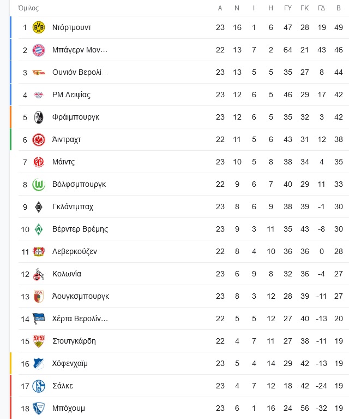Click the Mainz 05 logo
The width and height of the screenshot is (349, 419).
coord(39,162)
